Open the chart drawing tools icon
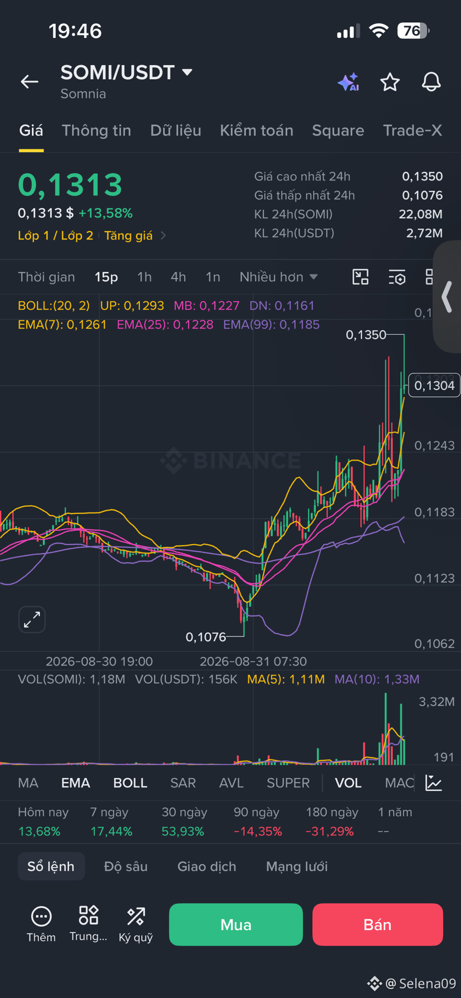 (361, 277)
